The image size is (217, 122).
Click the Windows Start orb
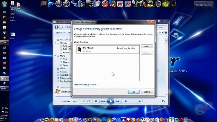[4, 4]
